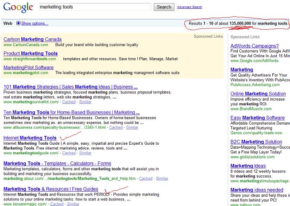Viewport: 290px width, 206px height.
Task: Click the Search button
Action: click(x=164, y=7)
